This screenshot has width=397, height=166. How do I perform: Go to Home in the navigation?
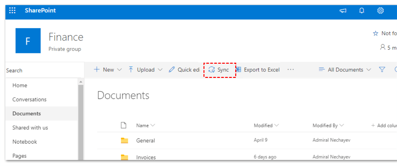20,85
